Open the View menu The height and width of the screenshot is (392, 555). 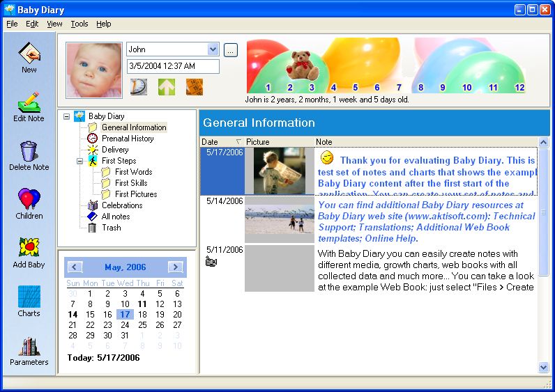pos(54,24)
